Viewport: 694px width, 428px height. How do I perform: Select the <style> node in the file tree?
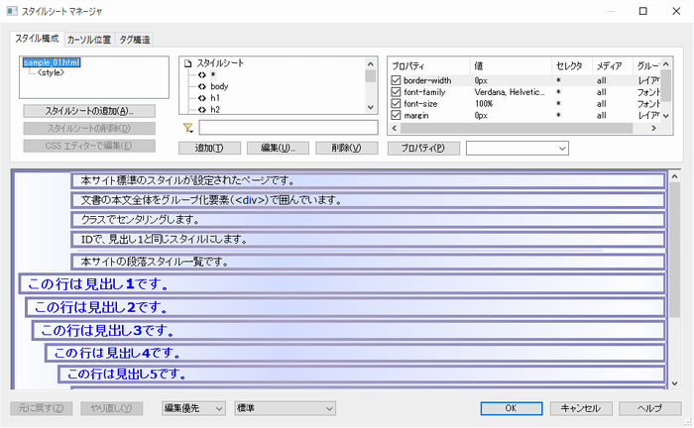(x=54, y=72)
